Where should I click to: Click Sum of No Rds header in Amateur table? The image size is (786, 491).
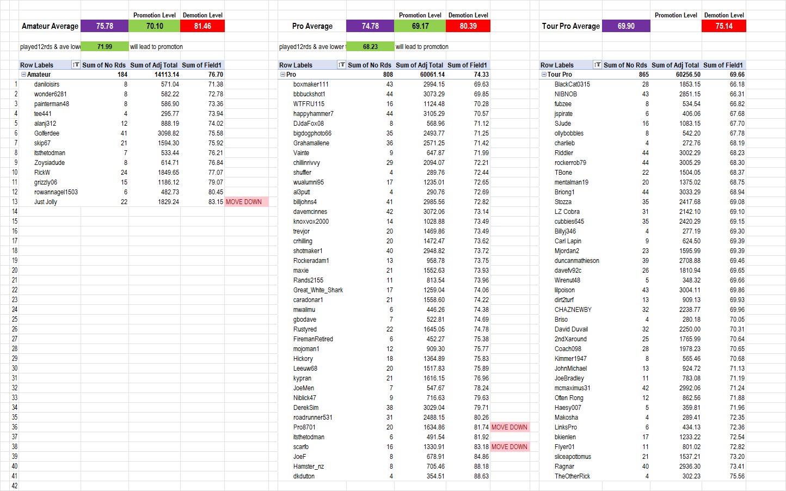pyautogui.click(x=104, y=65)
